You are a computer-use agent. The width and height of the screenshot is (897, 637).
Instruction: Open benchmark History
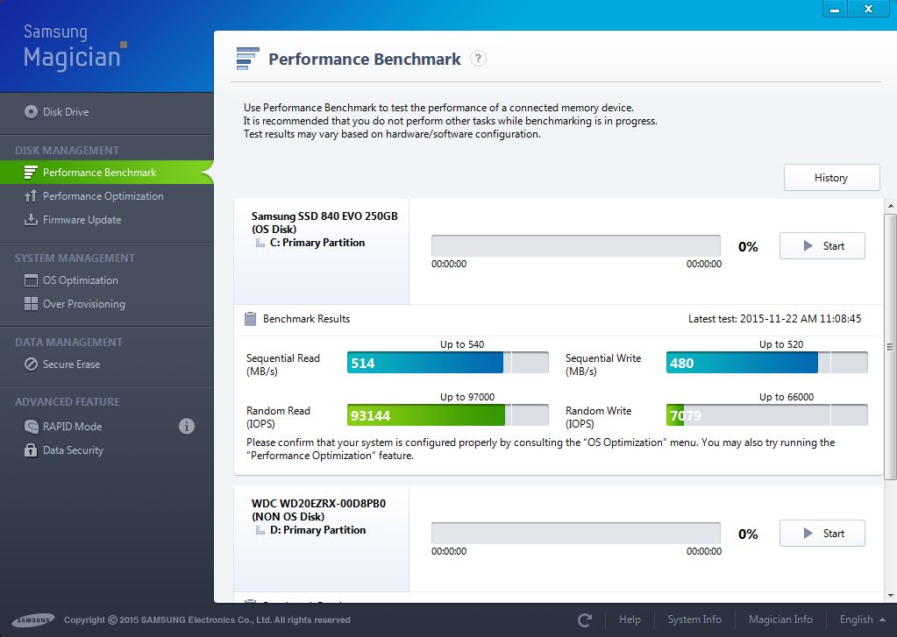pyautogui.click(x=831, y=177)
